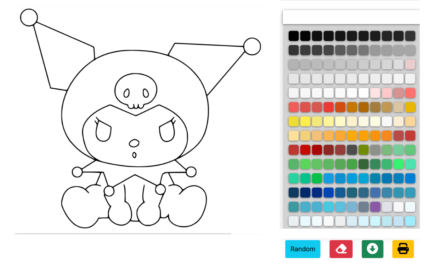
Task: Fill the tiny mouth below the nose
Action: [134, 155]
